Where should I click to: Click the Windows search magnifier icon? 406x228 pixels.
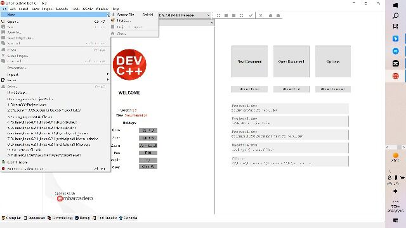click(x=395, y=16)
